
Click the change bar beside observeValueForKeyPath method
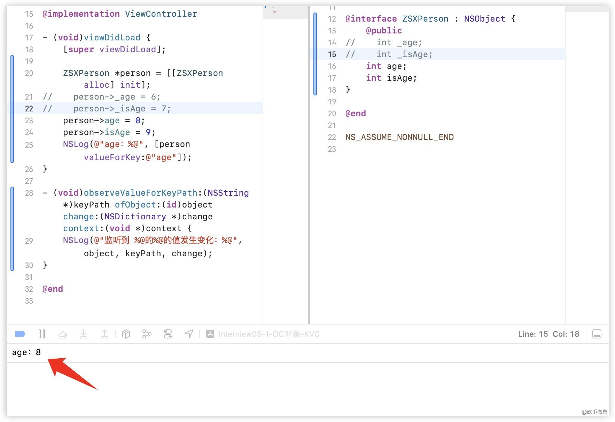click(x=12, y=229)
